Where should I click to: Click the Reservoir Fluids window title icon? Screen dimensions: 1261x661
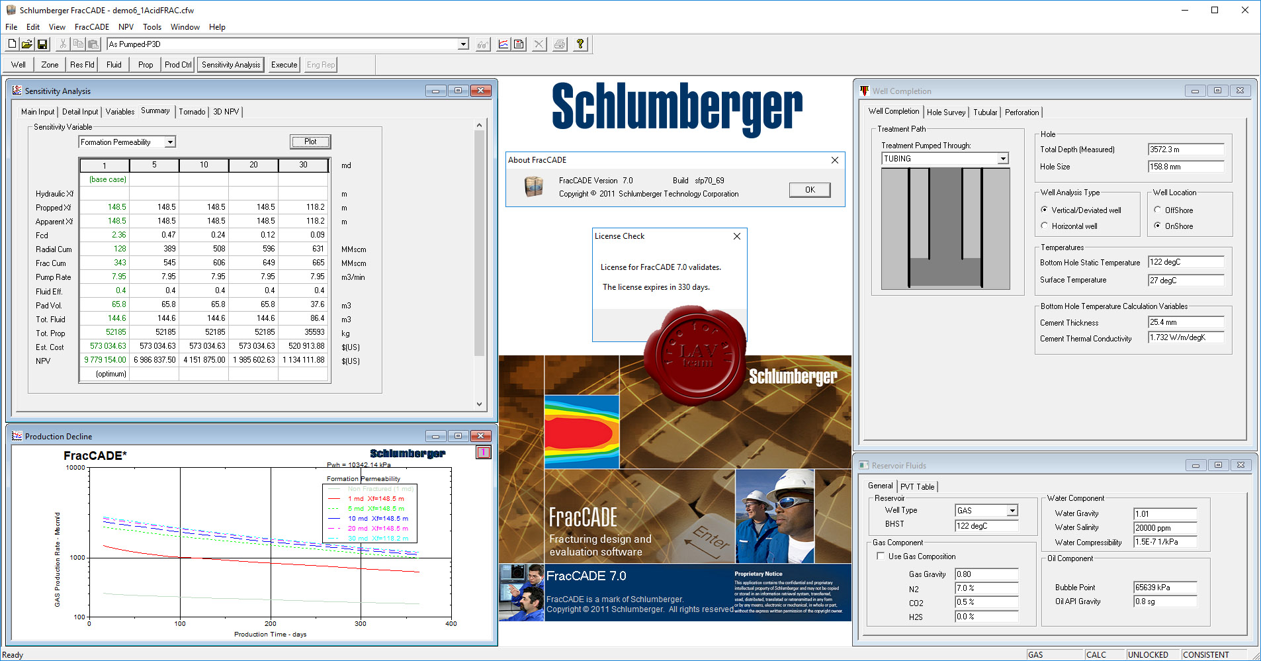(x=864, y=465)
